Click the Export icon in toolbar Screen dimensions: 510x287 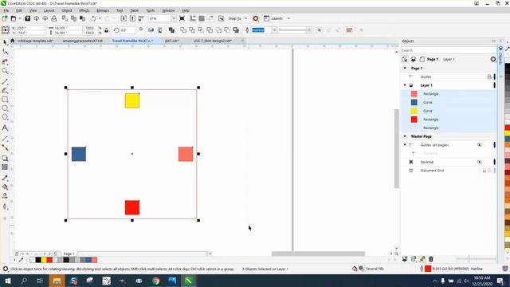(132, 18)
